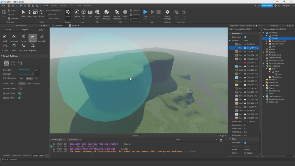Toggle Snap to Voxels switch
Viewport: 295px width, 166px height.
click(20, 89)
